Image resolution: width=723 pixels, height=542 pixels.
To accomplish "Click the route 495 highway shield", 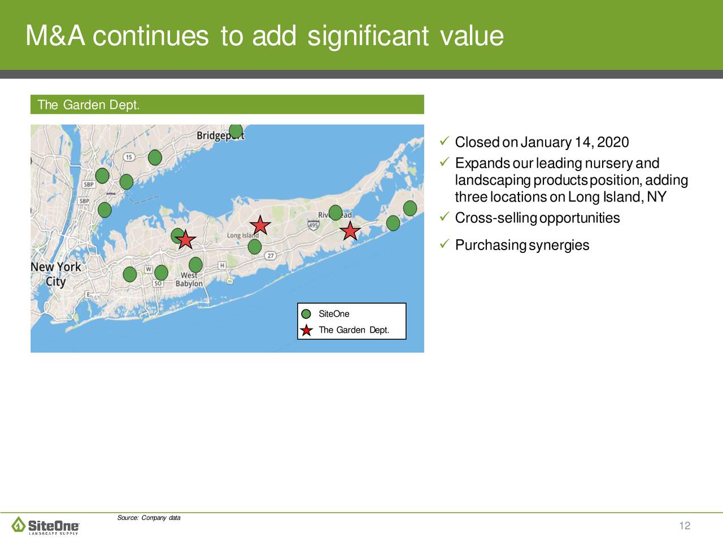I will pyautogui.click(x=313, y=225).
